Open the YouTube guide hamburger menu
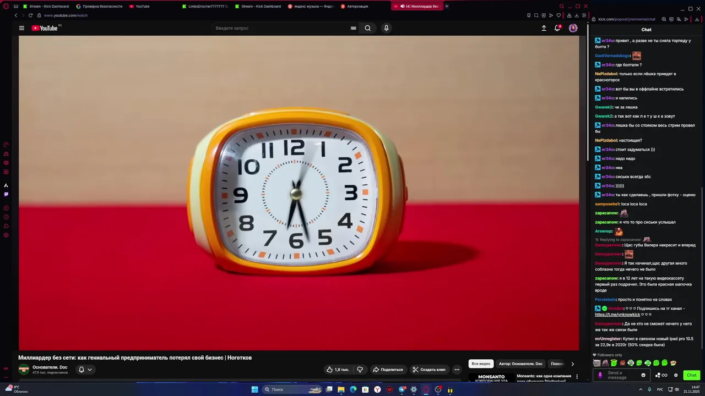Viewport: 705px width, 396px height. [x=21, y=28]
